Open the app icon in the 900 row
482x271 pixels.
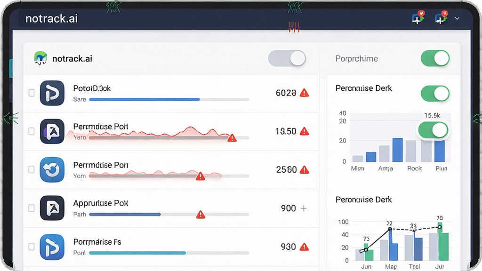(52, 208)
